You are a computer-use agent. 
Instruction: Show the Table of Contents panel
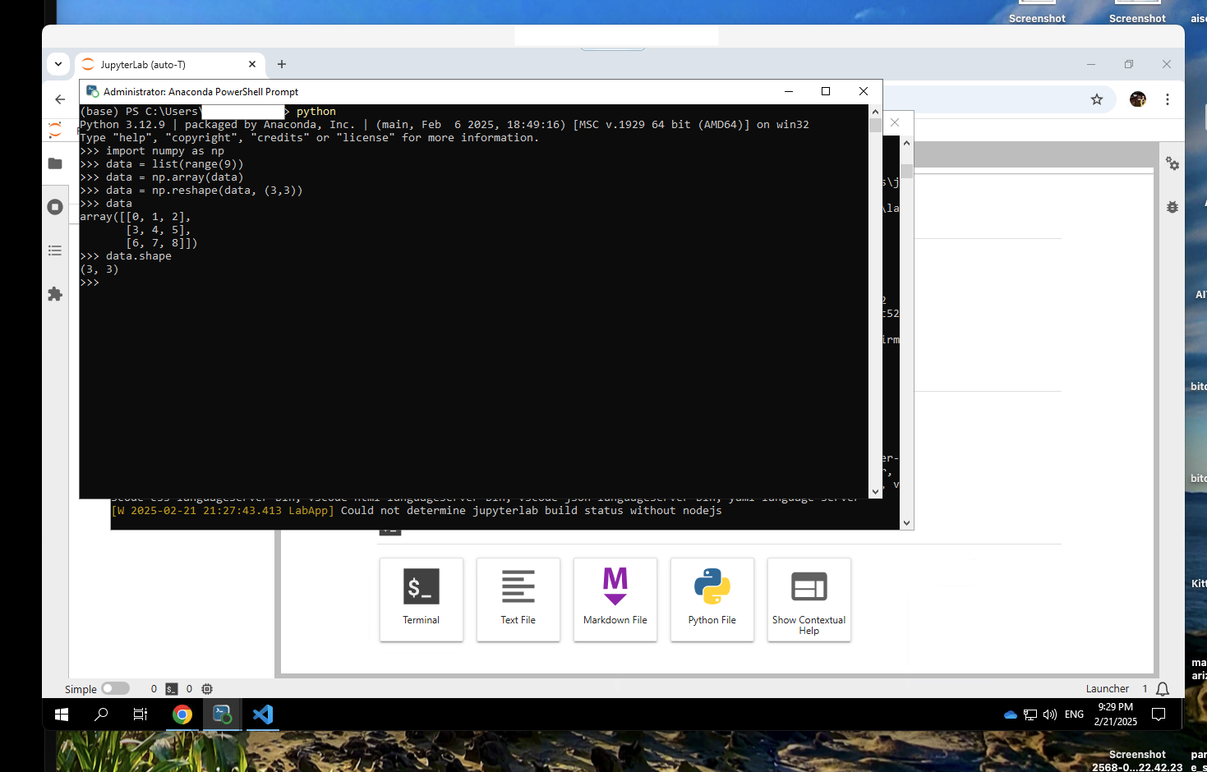[55, 250]
